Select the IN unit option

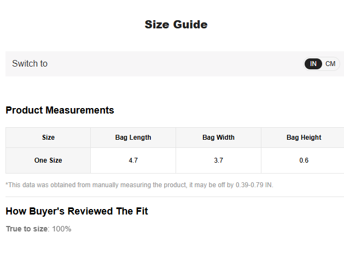point(313,64)
